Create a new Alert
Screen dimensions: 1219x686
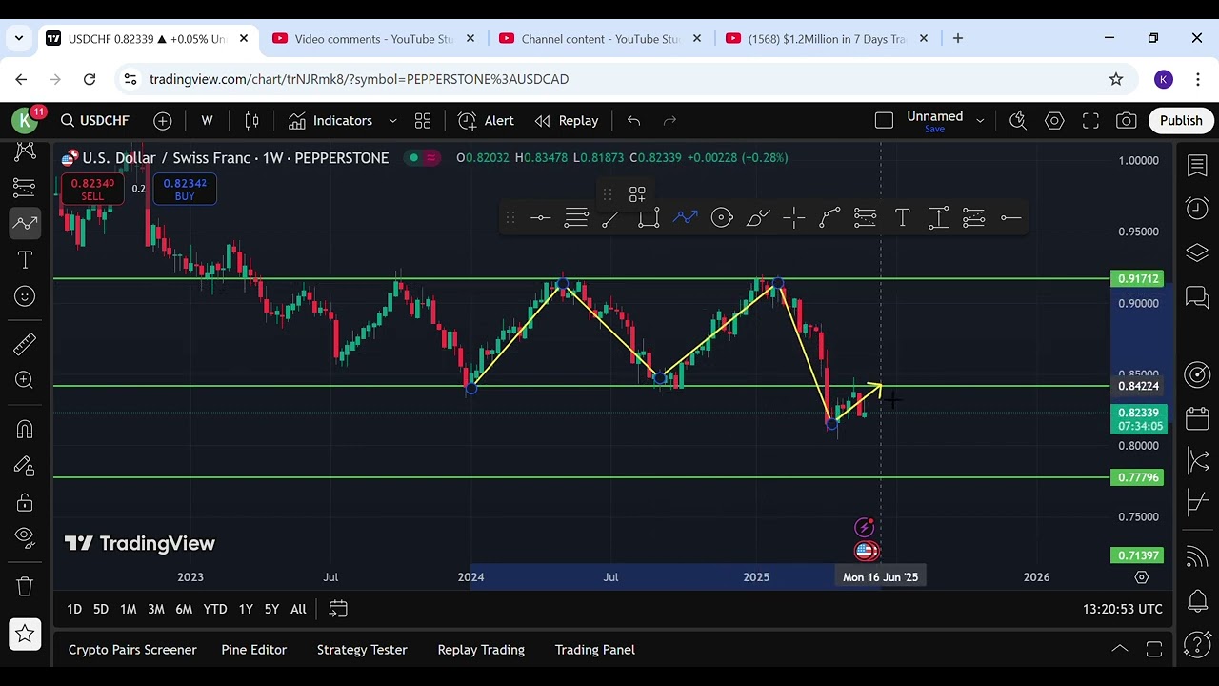coord(486,121)
